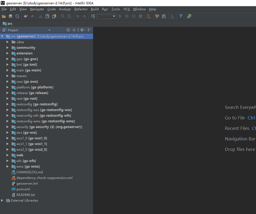The width and height of the screenshot is (256, 214).
Task: Click the last toolbar icon with green screens
Action: coord(189,16)
